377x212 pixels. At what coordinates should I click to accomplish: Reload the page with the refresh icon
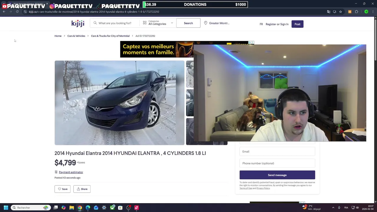(17, 11)
